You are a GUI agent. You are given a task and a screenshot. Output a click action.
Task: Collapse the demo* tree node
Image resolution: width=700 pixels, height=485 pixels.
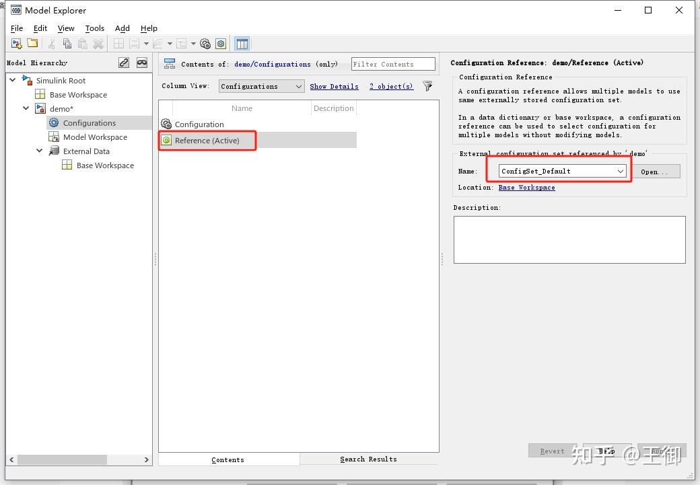(x=26, y=108)
